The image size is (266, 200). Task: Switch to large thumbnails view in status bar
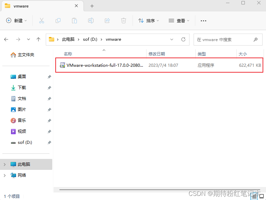pos(262,197)
